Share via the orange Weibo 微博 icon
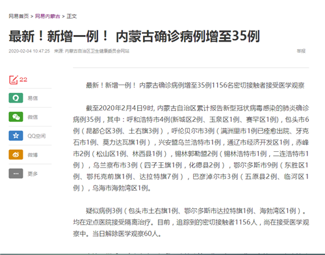325x255 pixels. (16, 154)
